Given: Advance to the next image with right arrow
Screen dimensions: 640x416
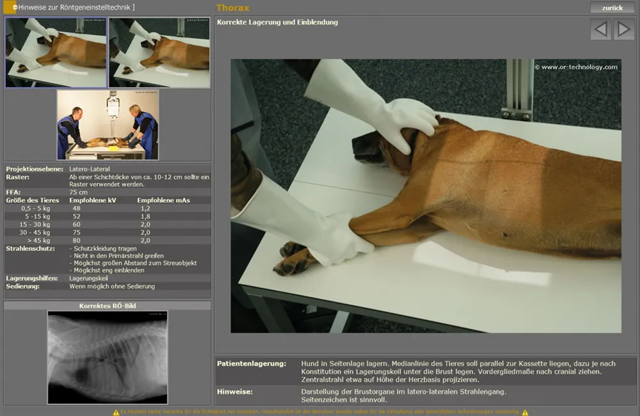Looking at the screenshot, I should (623, 29).
